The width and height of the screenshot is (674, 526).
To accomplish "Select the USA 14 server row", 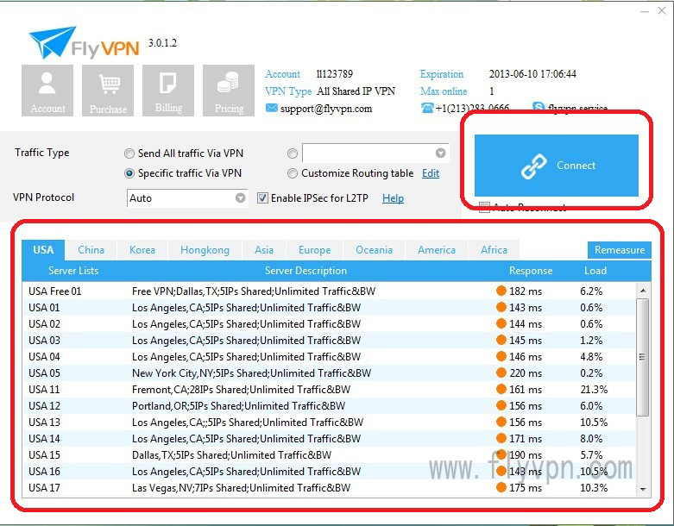I will point(329,438).
